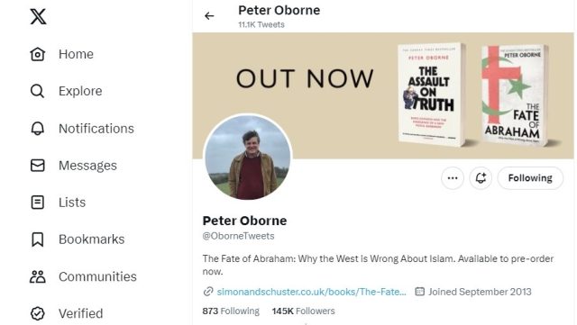Go to Home via house icon
The width and height of the screenshot is (577, 325).
pos(37,54)
